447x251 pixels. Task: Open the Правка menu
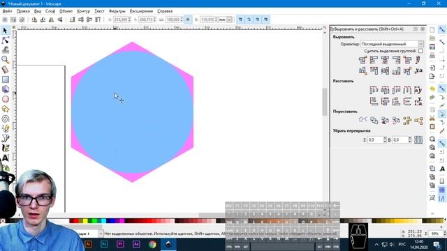23,11
